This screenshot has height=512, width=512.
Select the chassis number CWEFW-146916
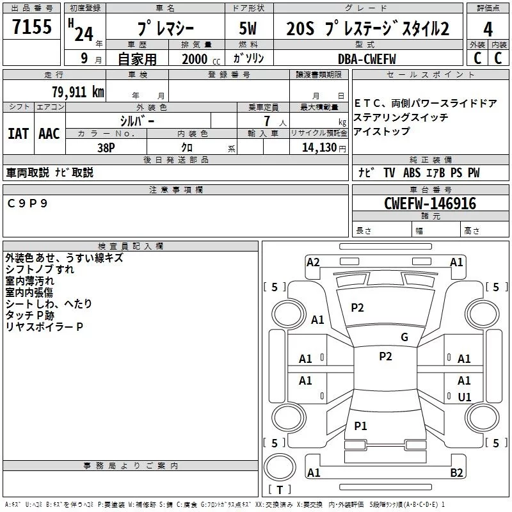tap(430, 204)
